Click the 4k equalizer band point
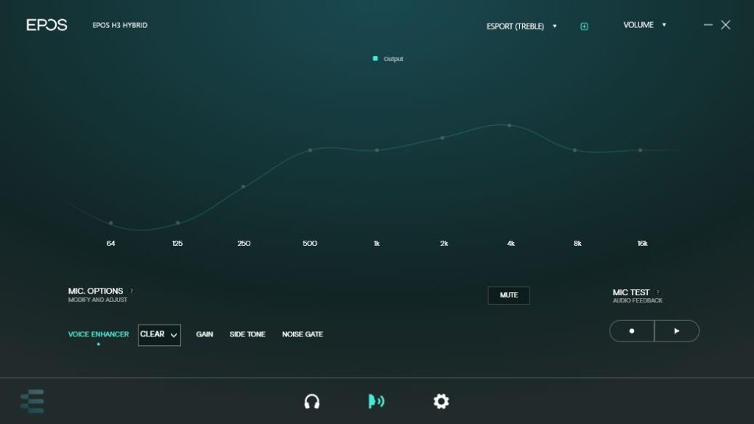 coord(509,125)
